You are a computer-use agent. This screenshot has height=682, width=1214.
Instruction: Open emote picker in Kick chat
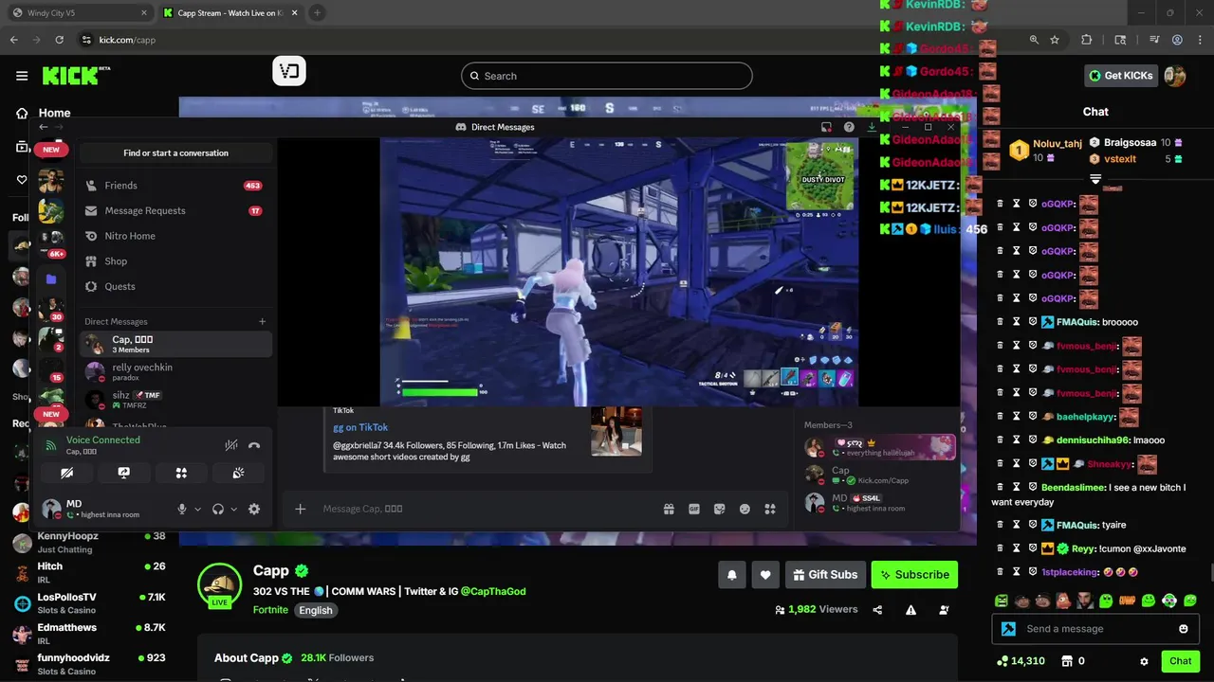click(x=1183, y=629)
